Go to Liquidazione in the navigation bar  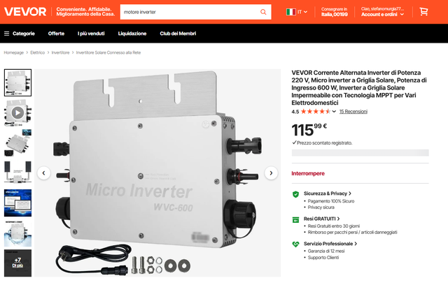coord(132,34)
